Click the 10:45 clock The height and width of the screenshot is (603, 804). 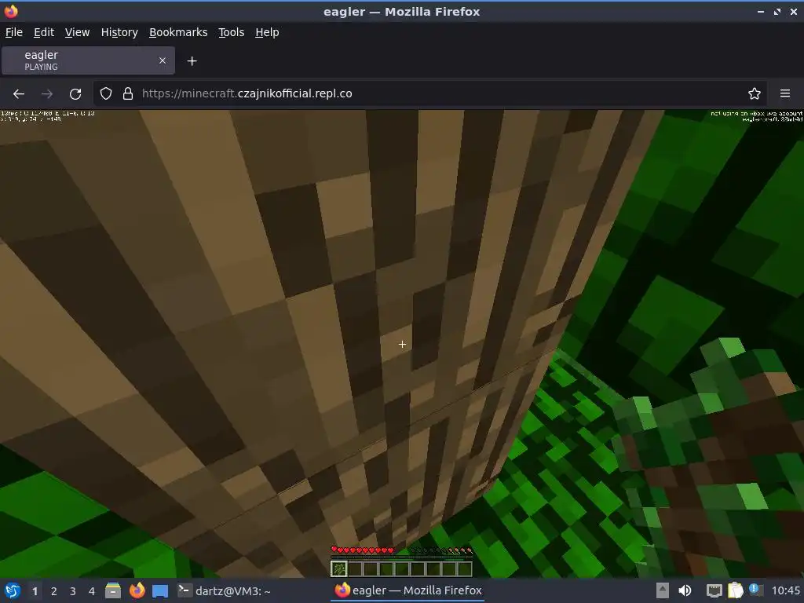point(785,590)
